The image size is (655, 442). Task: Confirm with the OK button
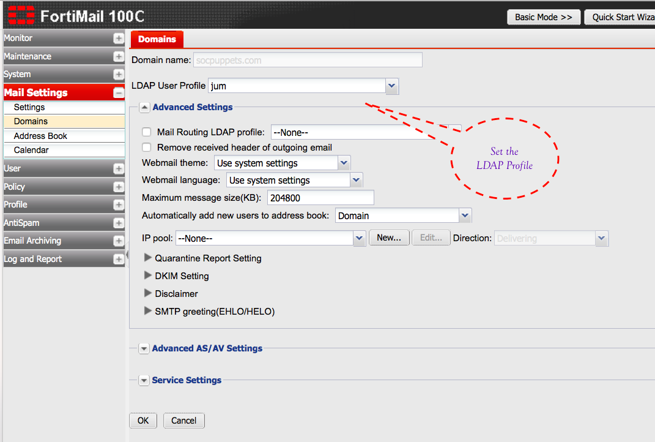click(143, 421)
